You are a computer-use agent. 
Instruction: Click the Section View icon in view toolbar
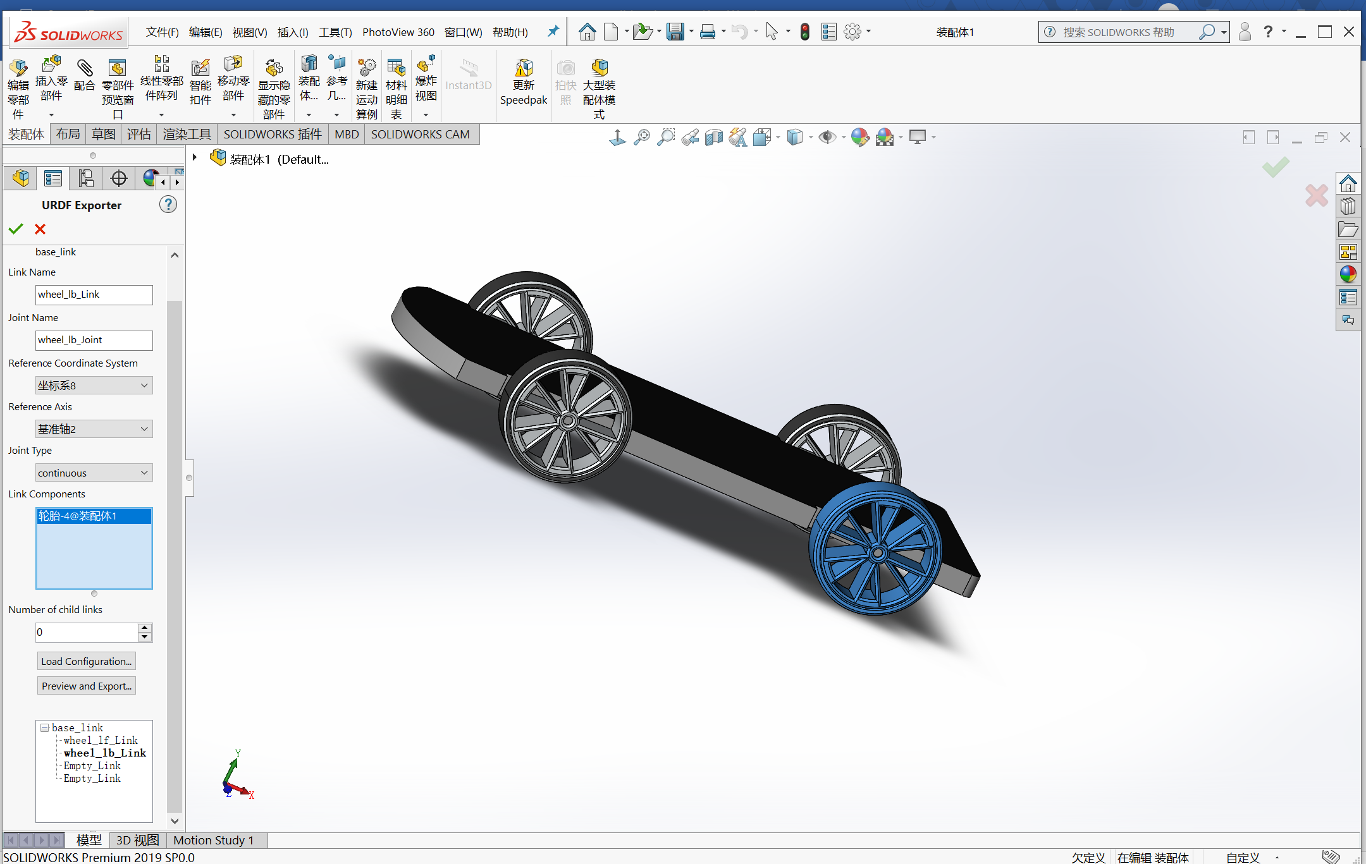[x=714, y=137]
